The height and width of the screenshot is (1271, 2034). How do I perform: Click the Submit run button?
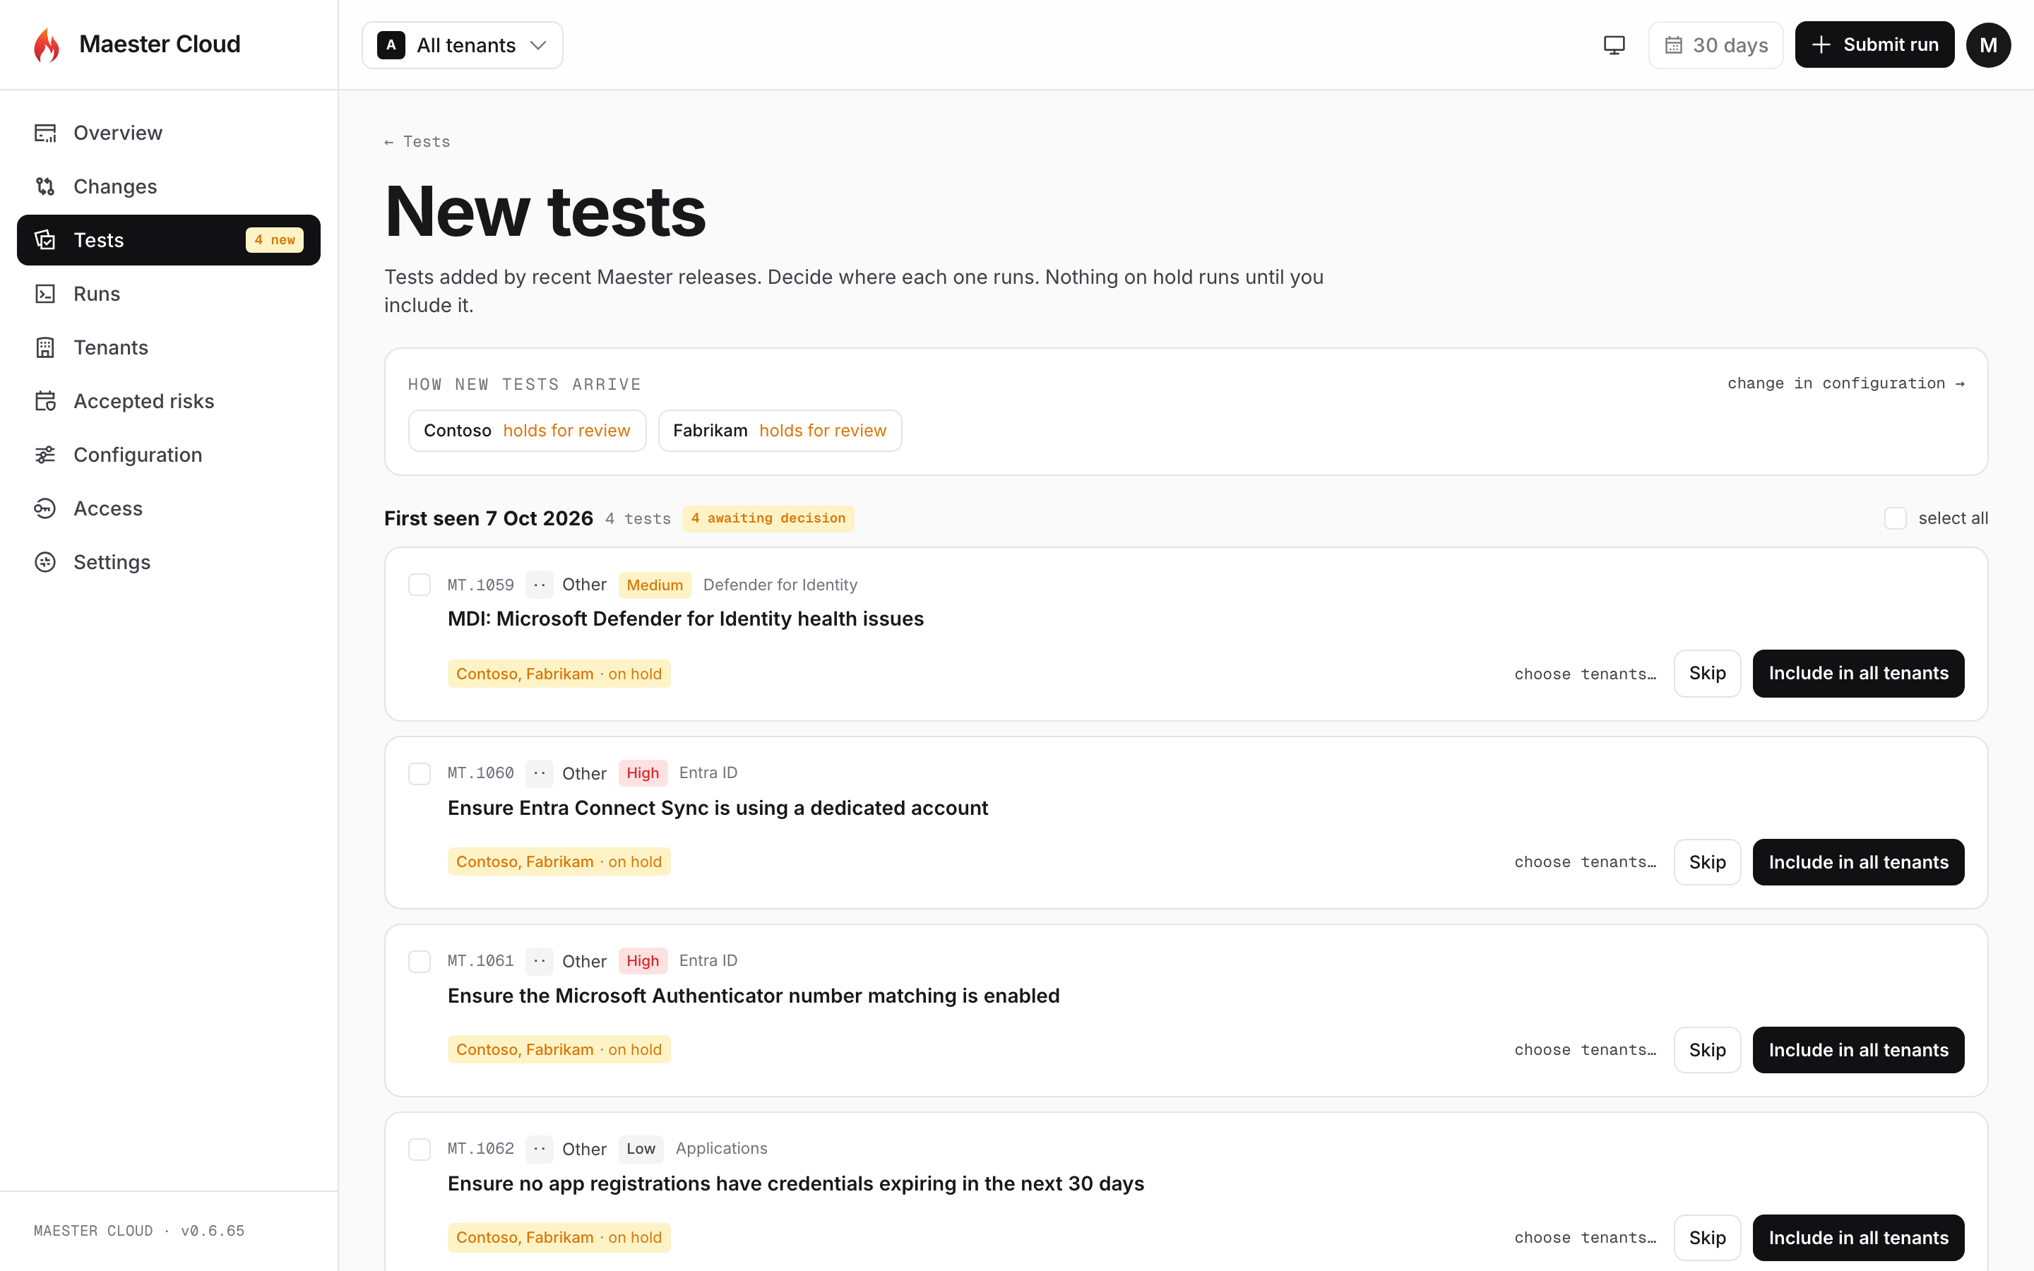point(1874,45)
